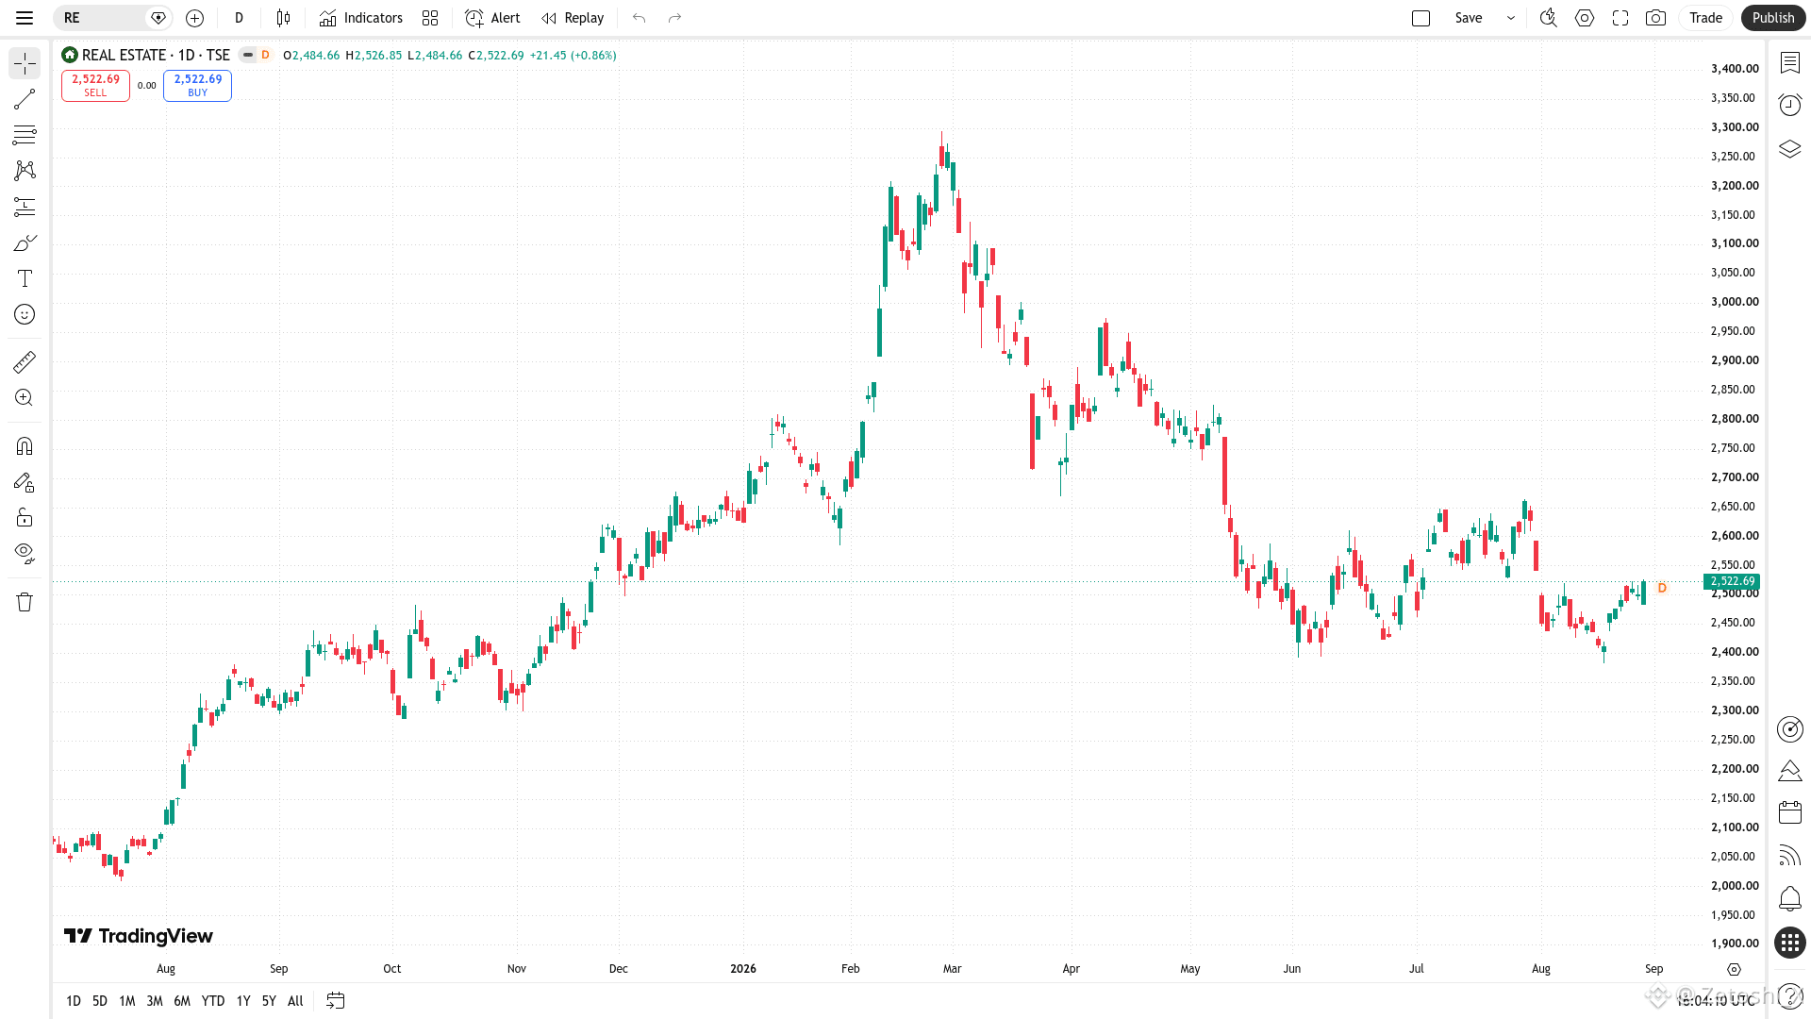This screenshot has height=1019, width=1811.
Task: Open the apps grid menu
Action: pyautogui.click(x=1789, y=943)
